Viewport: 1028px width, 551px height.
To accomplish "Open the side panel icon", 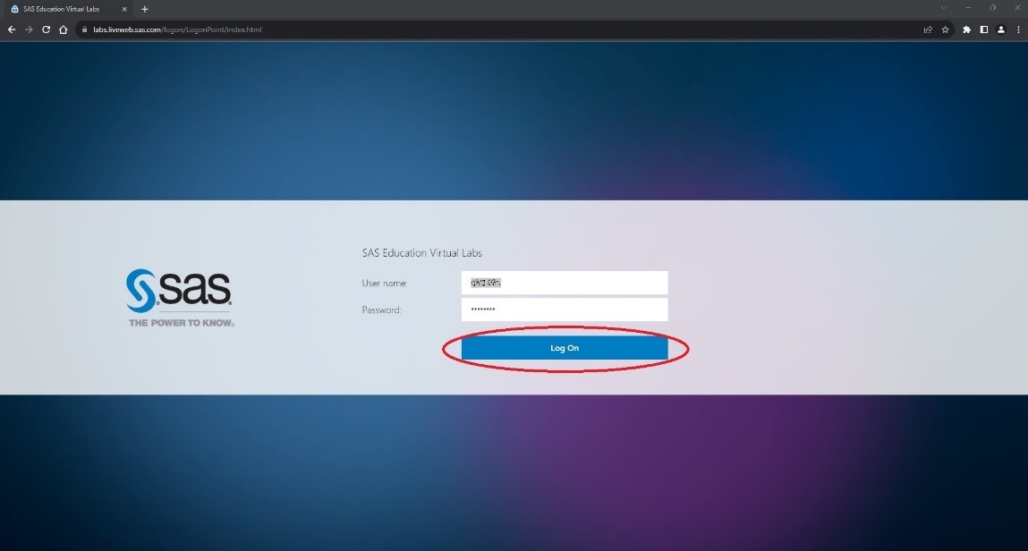I will coord(983,30).
